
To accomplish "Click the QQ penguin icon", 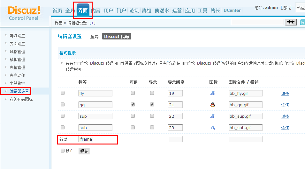I will tap(213, 105).
